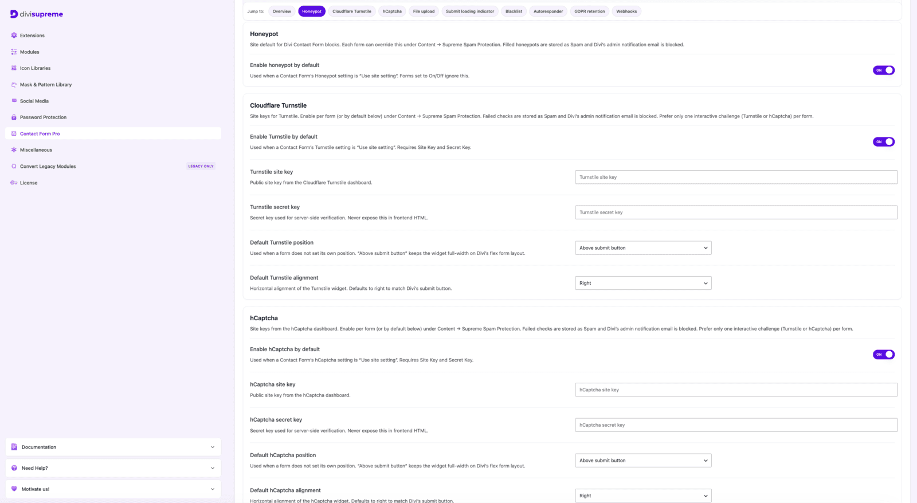The image size is (917, 503).
Task: Jump to the Overview section
Action: tap(282, 11)
